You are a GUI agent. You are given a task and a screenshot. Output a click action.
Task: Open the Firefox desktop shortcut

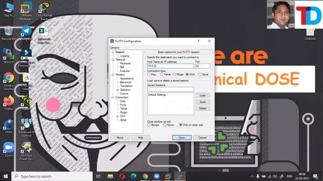(x=9, y=103)
